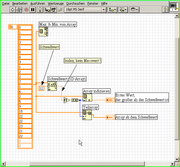Click the Schwellwert comment label
Screen dimensions: 180x167
49,47
